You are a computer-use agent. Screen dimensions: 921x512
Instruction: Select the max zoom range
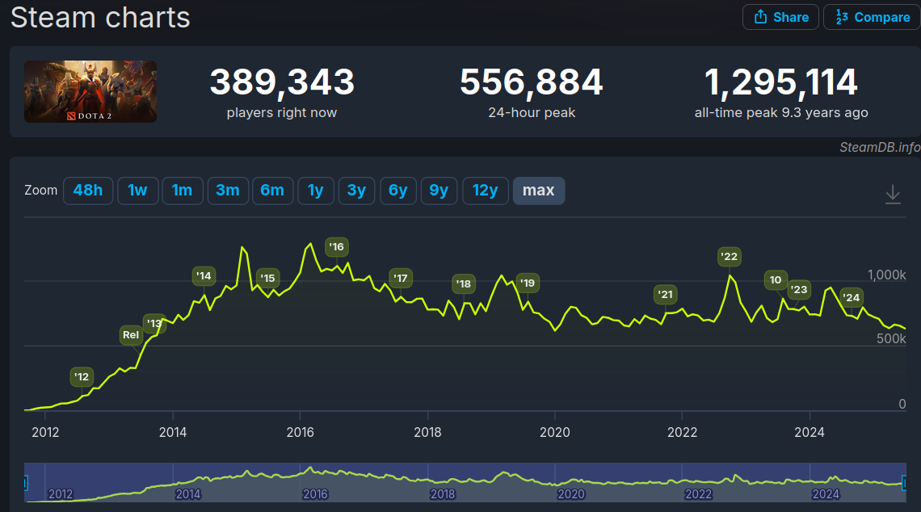tap(539, 191)
